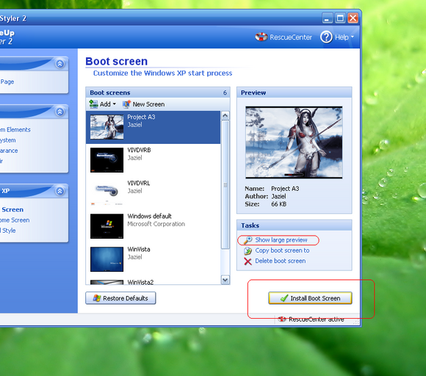Click the Add boot screen icon
The width and height of the screenshot is (426, 376).
click(94, 104)
